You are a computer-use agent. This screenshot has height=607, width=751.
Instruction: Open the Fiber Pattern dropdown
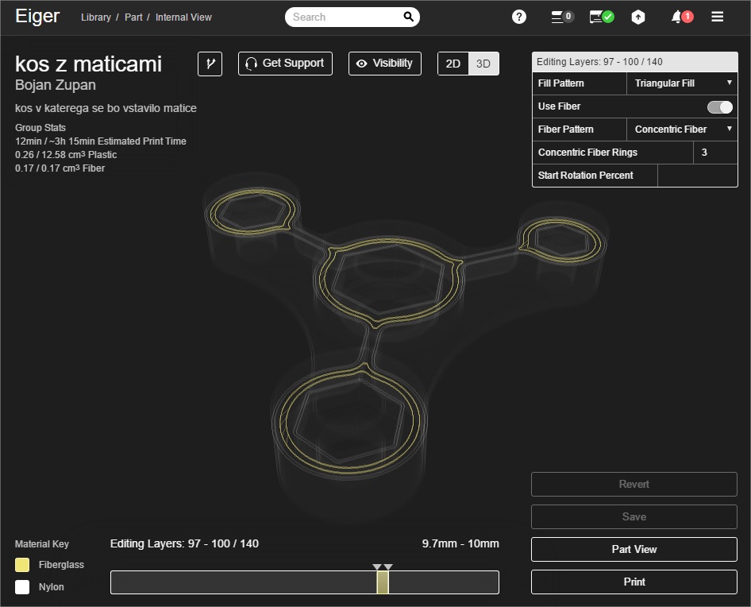pyautogui.click(x=682, y=130)
